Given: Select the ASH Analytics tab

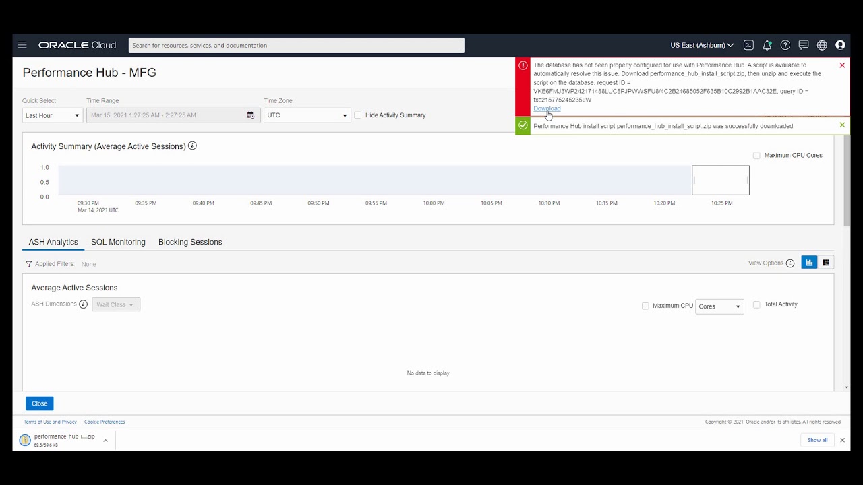Looking at the screenshot, I should coord(53,242).
